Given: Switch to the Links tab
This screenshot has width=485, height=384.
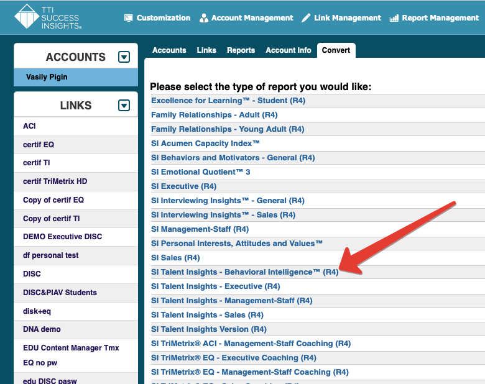Looking at the screenshot, I should point(206,50).
